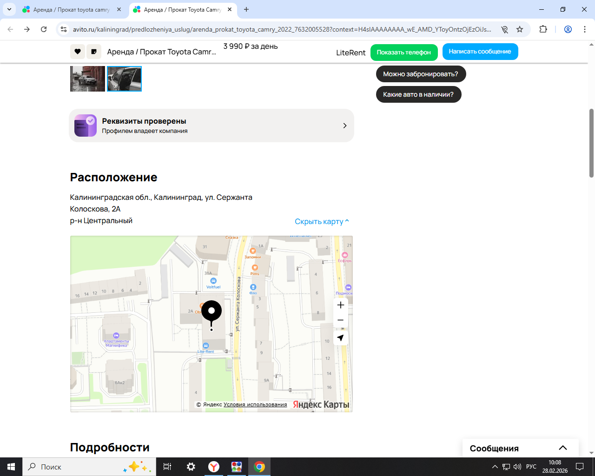Open the Реквизиты проверены details arrow
595x476 pixels.
tap(345, 126)
